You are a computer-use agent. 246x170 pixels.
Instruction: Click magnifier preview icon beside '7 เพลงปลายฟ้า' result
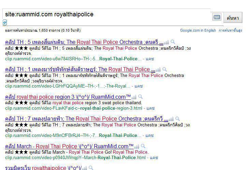coord(177,119)
